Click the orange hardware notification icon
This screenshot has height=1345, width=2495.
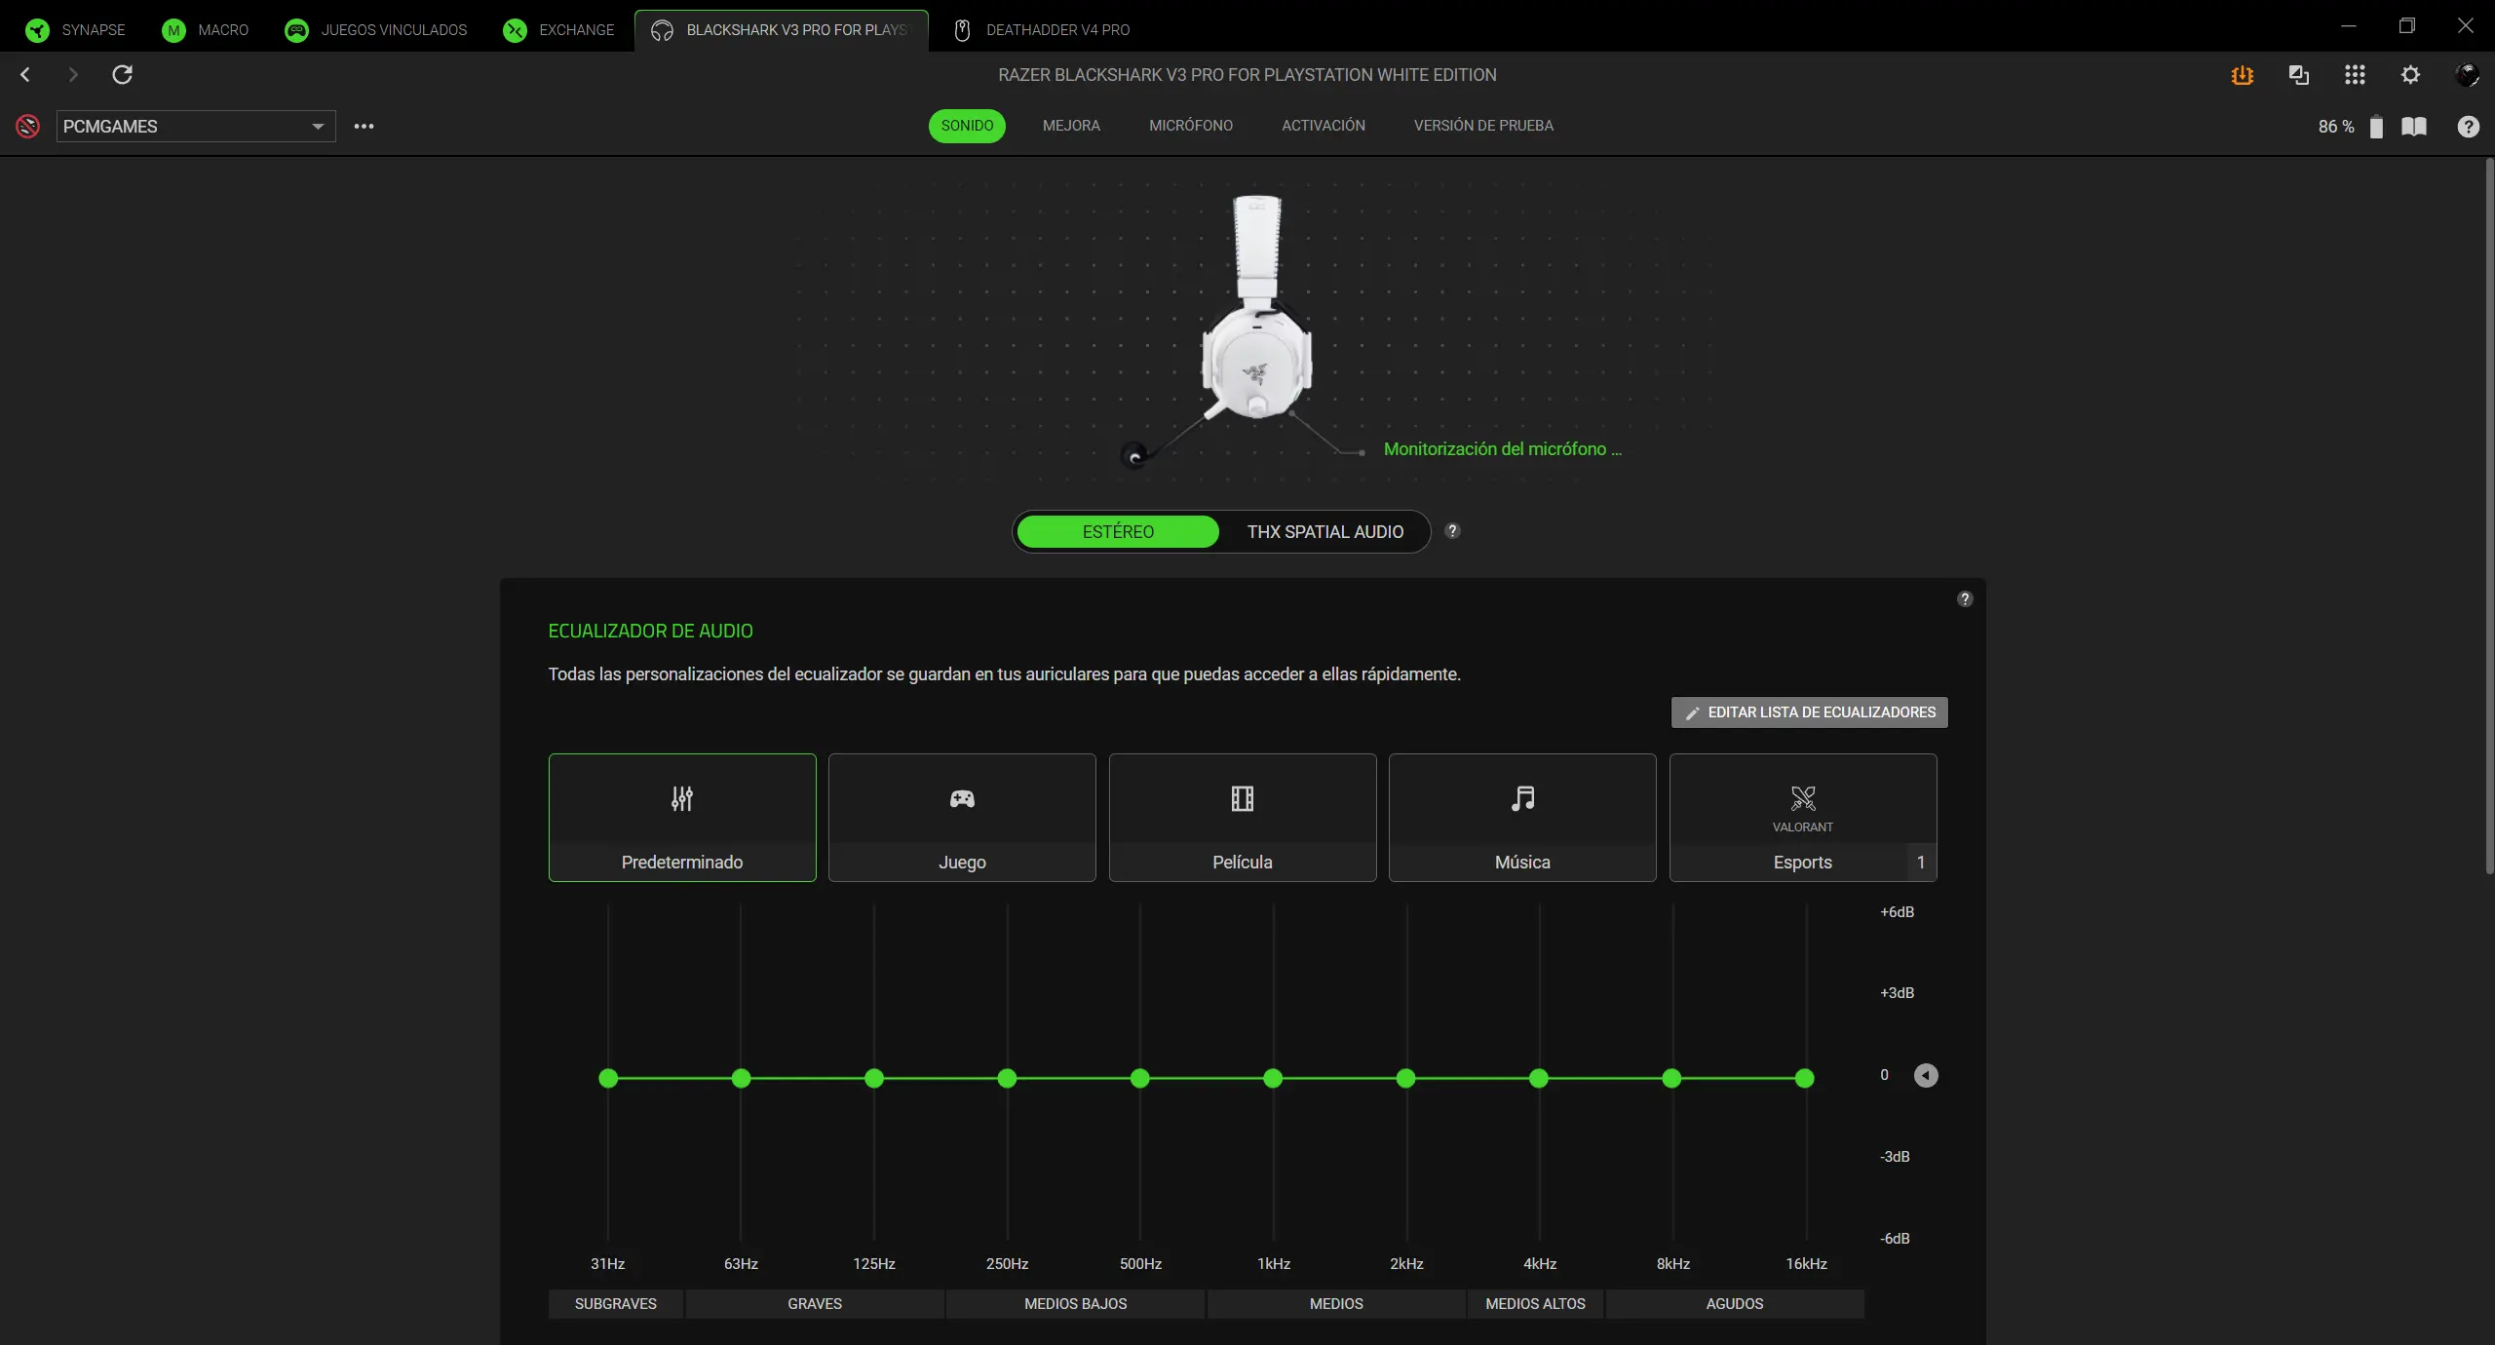(2243, 75)
